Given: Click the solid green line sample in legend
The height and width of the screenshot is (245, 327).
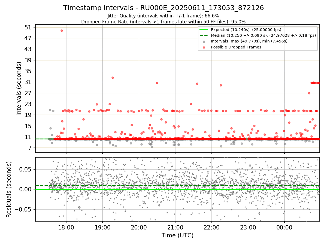Looking at the screenshot, I should 204,30.
